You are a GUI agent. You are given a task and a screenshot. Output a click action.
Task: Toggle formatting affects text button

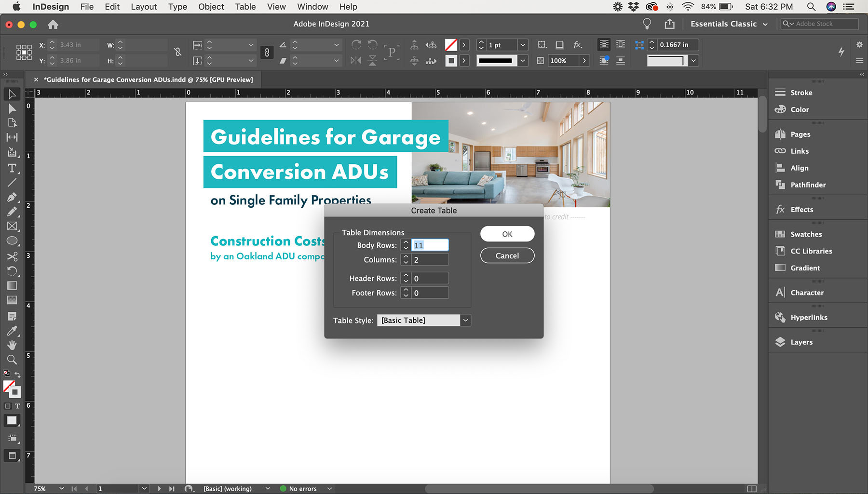pyautogui.click(x=17, y=406)
